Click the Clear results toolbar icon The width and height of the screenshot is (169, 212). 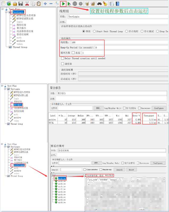click(x=87, y=4)
